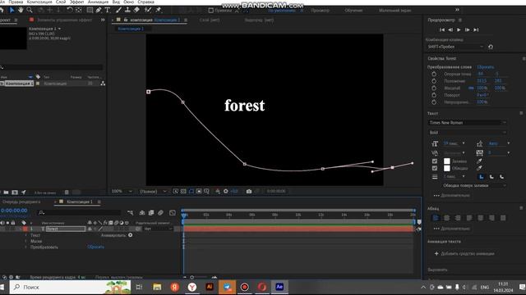Image resolution: width=526 pixels, height=295 pixels.
Task: Pick the fill color with eyedropper
Action: coord(480,161)
